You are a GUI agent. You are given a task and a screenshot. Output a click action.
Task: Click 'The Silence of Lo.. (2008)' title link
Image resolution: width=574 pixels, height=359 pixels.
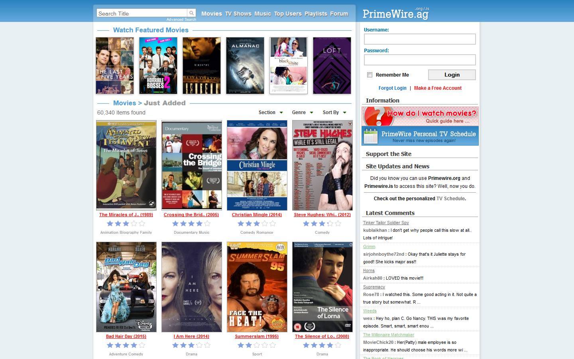pos(322,336)
